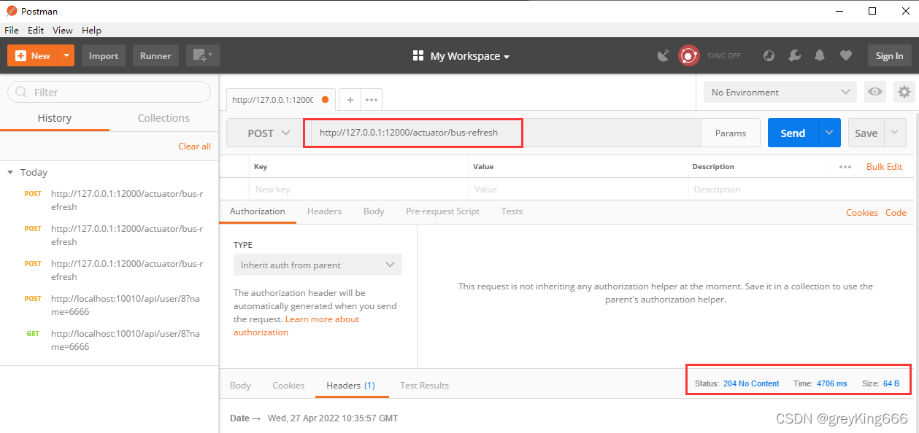Click the SYNC OFF sync icon
919x433 pixels.
coord(688,55)
